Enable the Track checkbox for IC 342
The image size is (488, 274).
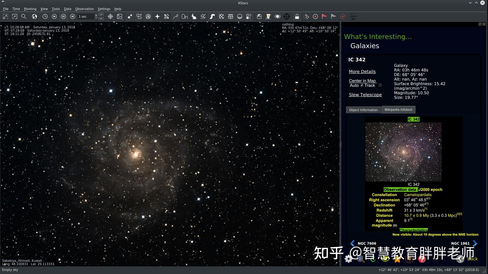pos(380,85)
